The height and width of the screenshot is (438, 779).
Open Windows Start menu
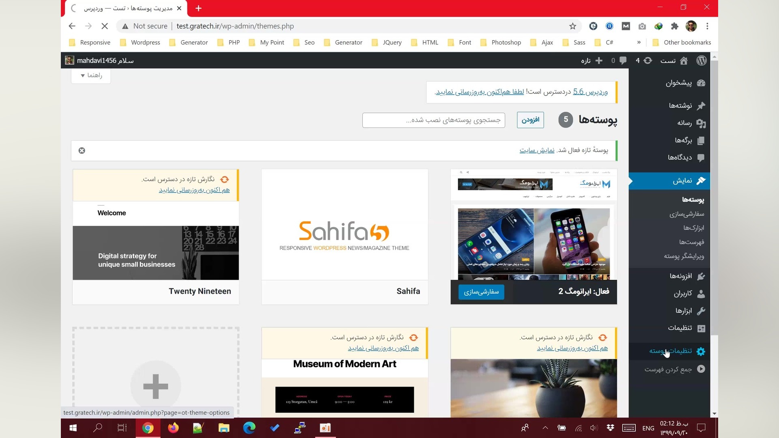(x=73, y=428)
